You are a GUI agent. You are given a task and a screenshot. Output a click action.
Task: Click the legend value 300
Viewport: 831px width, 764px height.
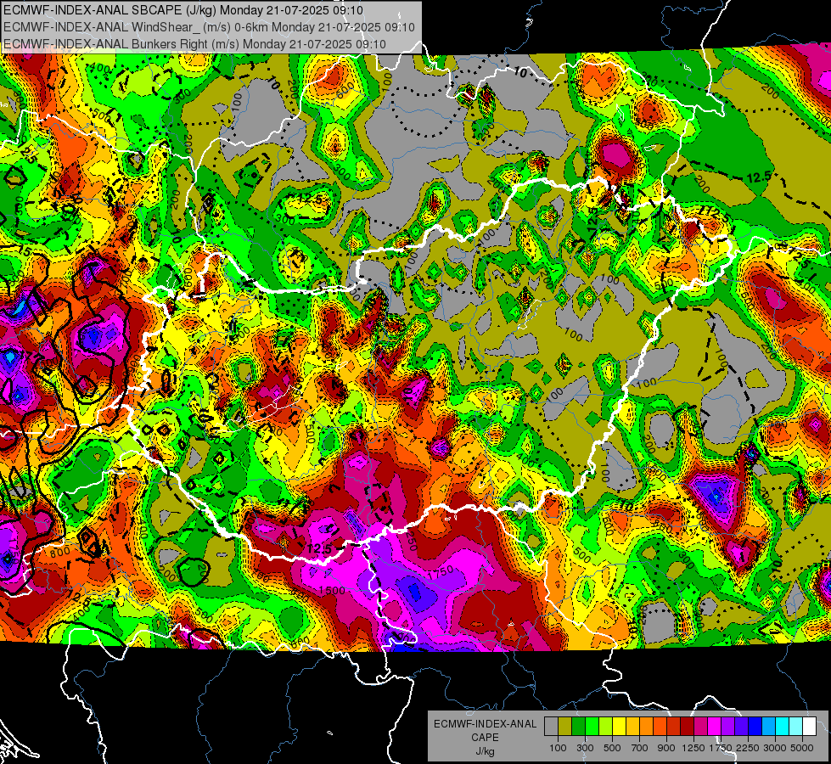click(585, 748)
